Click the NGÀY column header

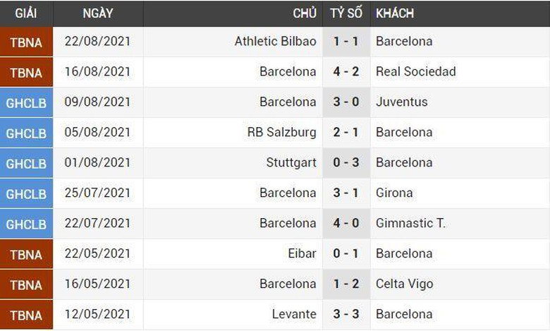click(x=97, y=13)
